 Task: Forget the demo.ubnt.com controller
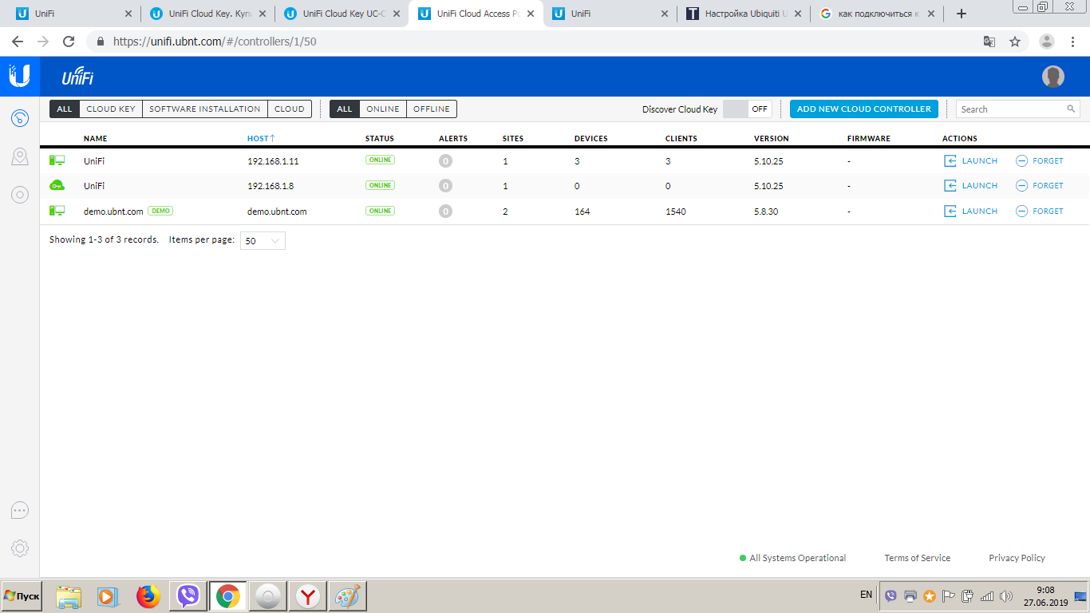pos(1040,211)
